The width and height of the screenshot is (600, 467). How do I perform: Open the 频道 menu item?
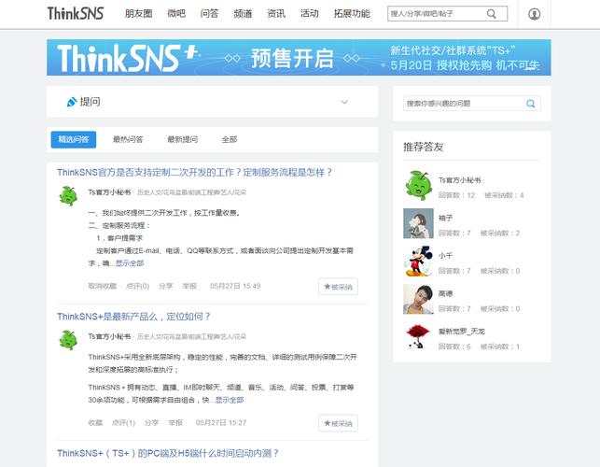coord(243,14)
